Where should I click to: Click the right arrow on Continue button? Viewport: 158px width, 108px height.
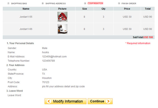click(x=109, y=101)
